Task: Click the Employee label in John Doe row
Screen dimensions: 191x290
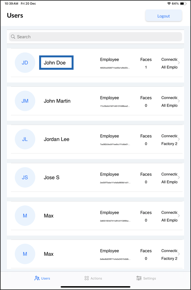Action: pyautogui.click(x=109, y=60)
